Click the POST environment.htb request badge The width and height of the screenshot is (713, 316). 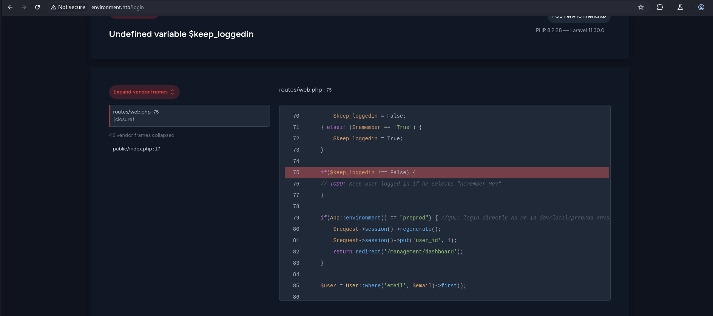[579, 17]
